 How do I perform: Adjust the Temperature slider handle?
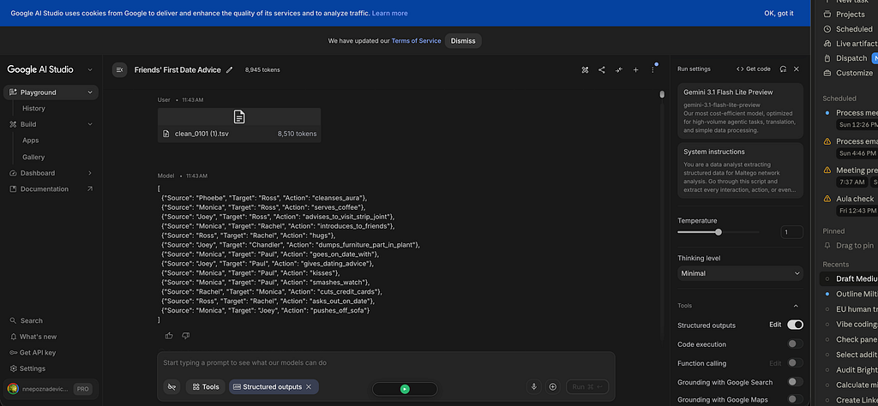(719, 232)
